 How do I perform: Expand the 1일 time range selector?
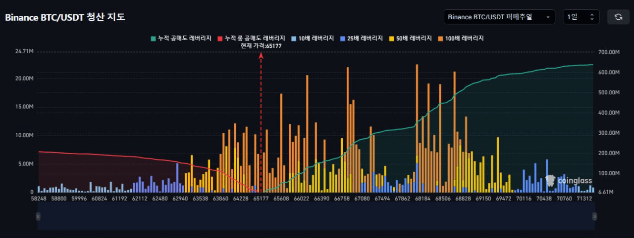pyautogui.click(x=581, y=17)
